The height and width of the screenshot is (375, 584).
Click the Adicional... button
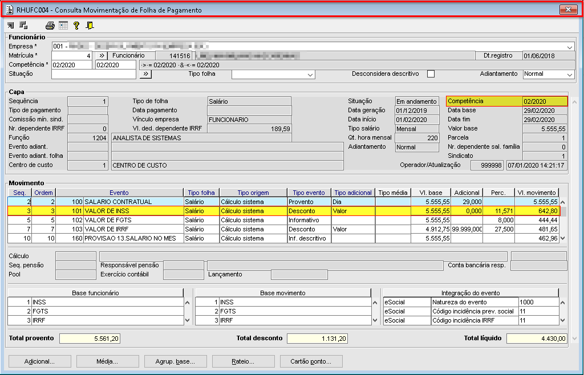click(39, 361)
